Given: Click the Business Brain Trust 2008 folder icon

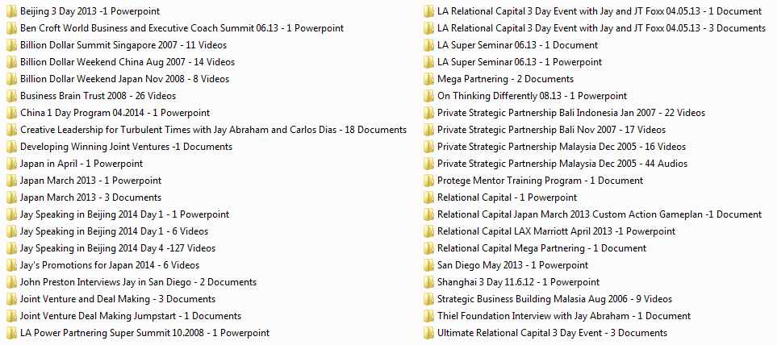Looking at the screenshot, I should tap(11, 96).
